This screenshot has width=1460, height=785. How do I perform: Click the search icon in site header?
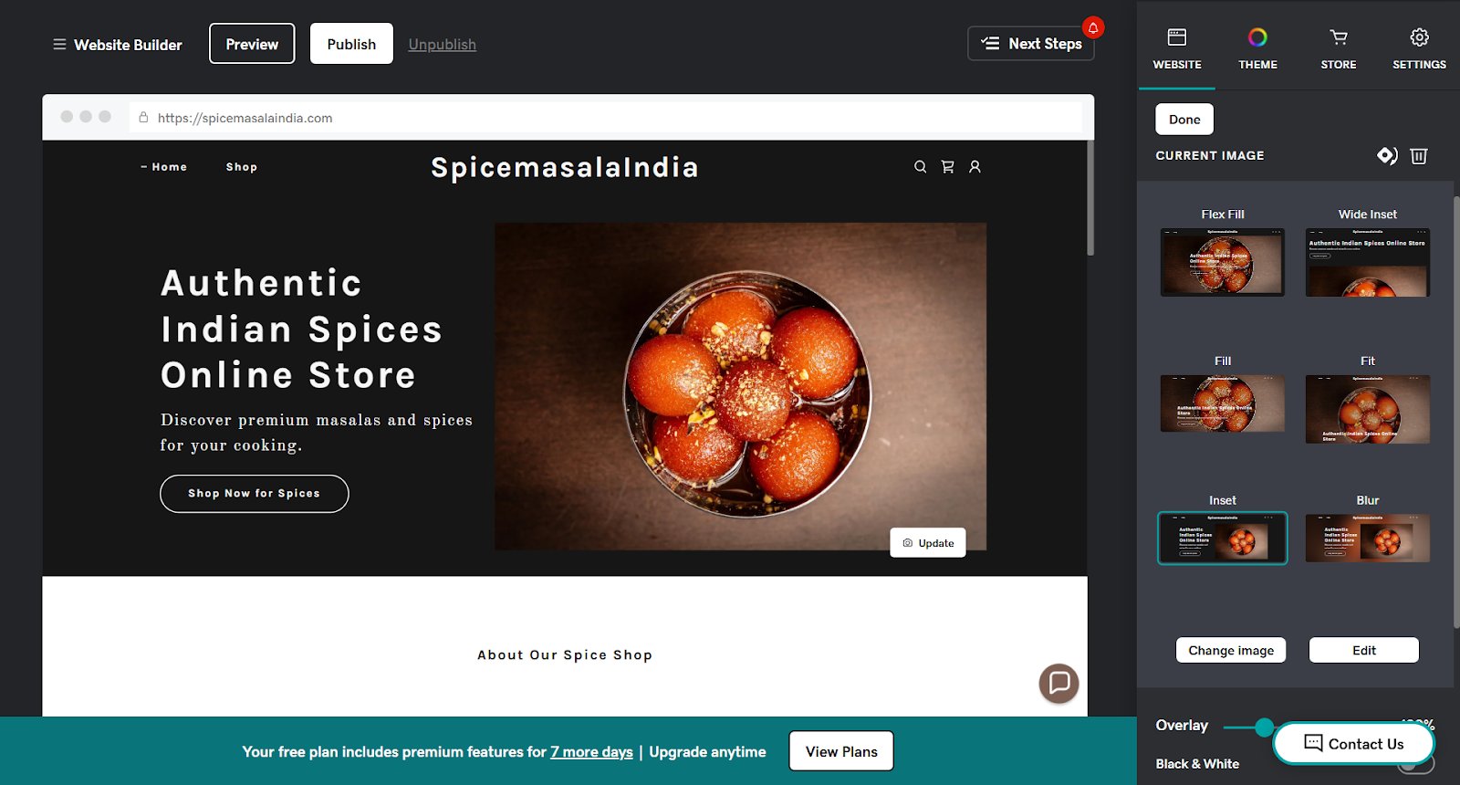click(920, 167)
